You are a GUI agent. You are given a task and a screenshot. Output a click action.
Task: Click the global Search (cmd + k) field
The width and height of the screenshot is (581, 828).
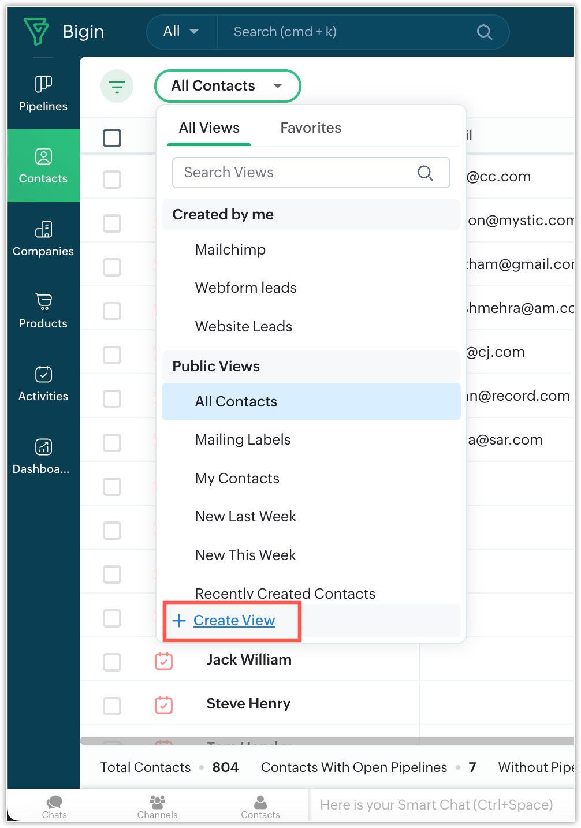(x=347, y=32)
